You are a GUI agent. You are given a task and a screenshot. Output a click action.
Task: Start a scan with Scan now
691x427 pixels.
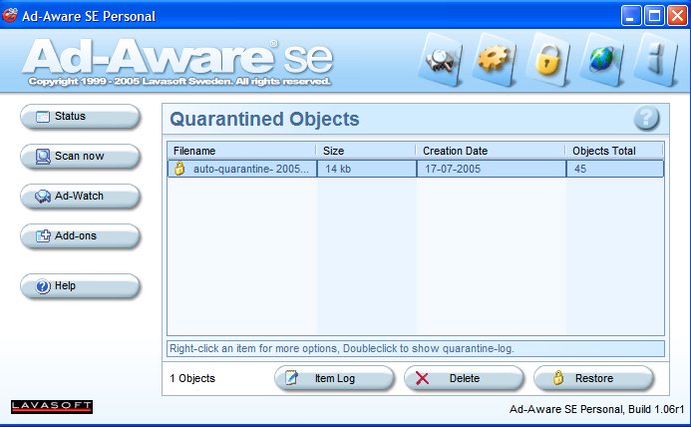tap(80, 157)
